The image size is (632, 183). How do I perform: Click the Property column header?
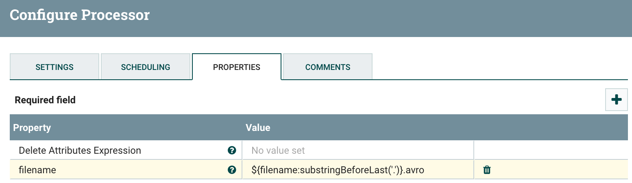tap(32, 128)
